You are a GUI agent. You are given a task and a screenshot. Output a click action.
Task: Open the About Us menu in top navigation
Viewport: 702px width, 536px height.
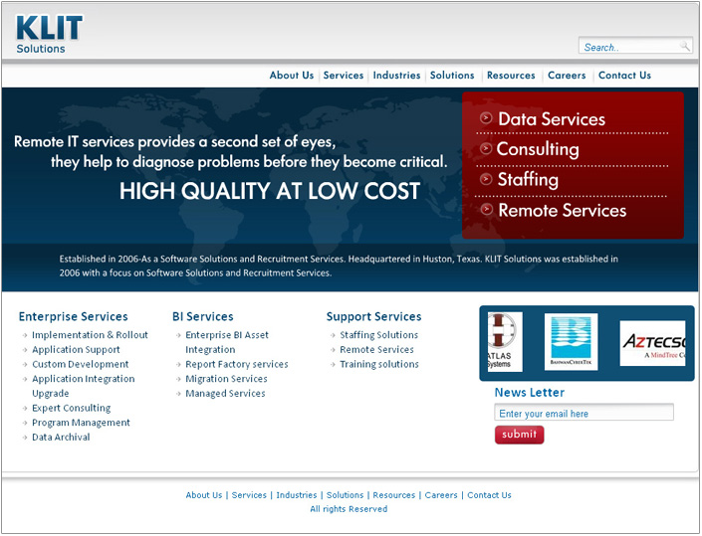click(x=291, y=76)
